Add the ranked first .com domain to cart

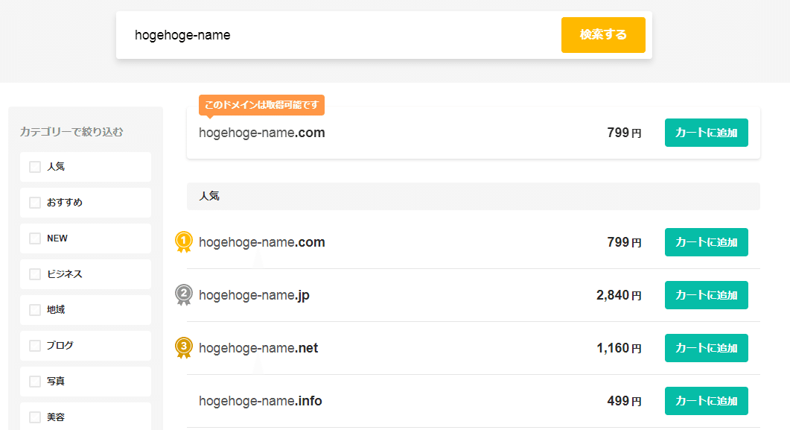[706, 242]
